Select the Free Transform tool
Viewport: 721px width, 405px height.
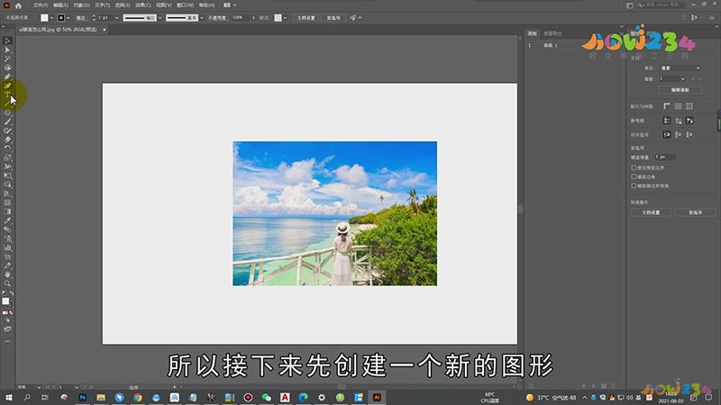tap(7, 175)
